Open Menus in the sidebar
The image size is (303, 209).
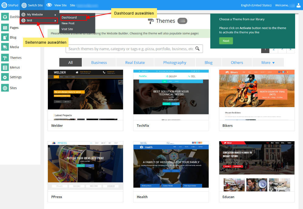[15, 67]
